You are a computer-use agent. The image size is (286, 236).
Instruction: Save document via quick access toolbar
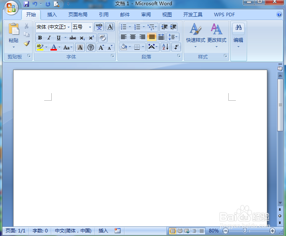tap(26, 4)
